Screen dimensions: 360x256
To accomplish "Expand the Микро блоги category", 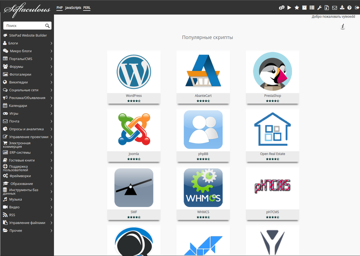I will 27,51.
